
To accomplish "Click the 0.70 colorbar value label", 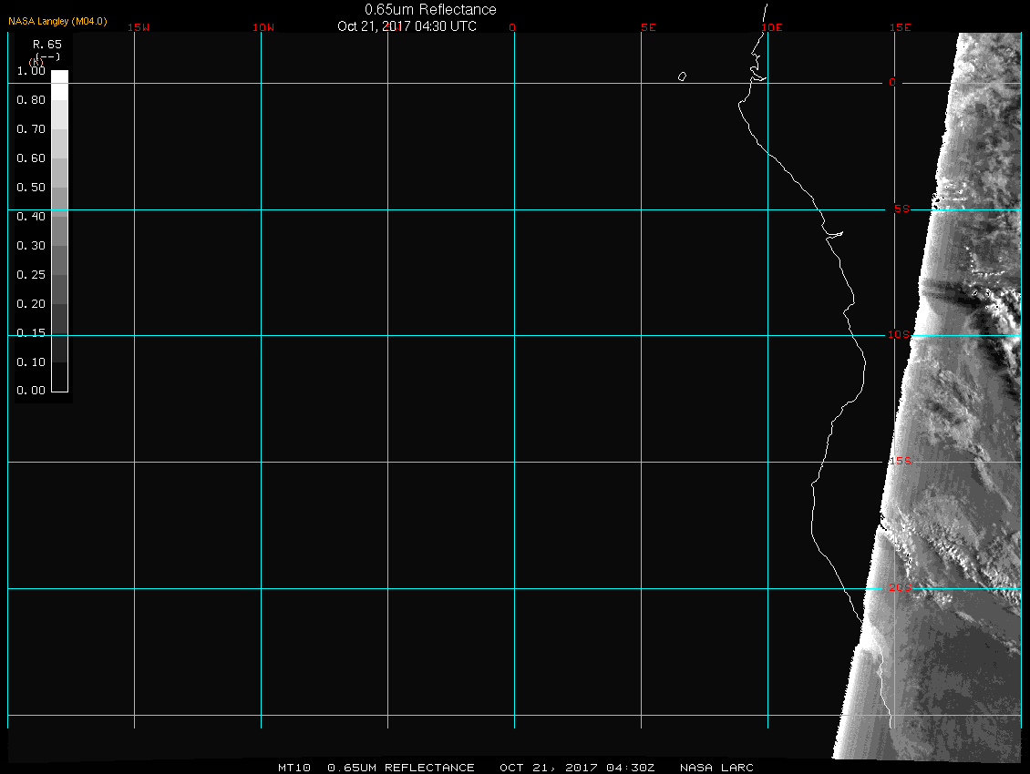I will 31,128.
